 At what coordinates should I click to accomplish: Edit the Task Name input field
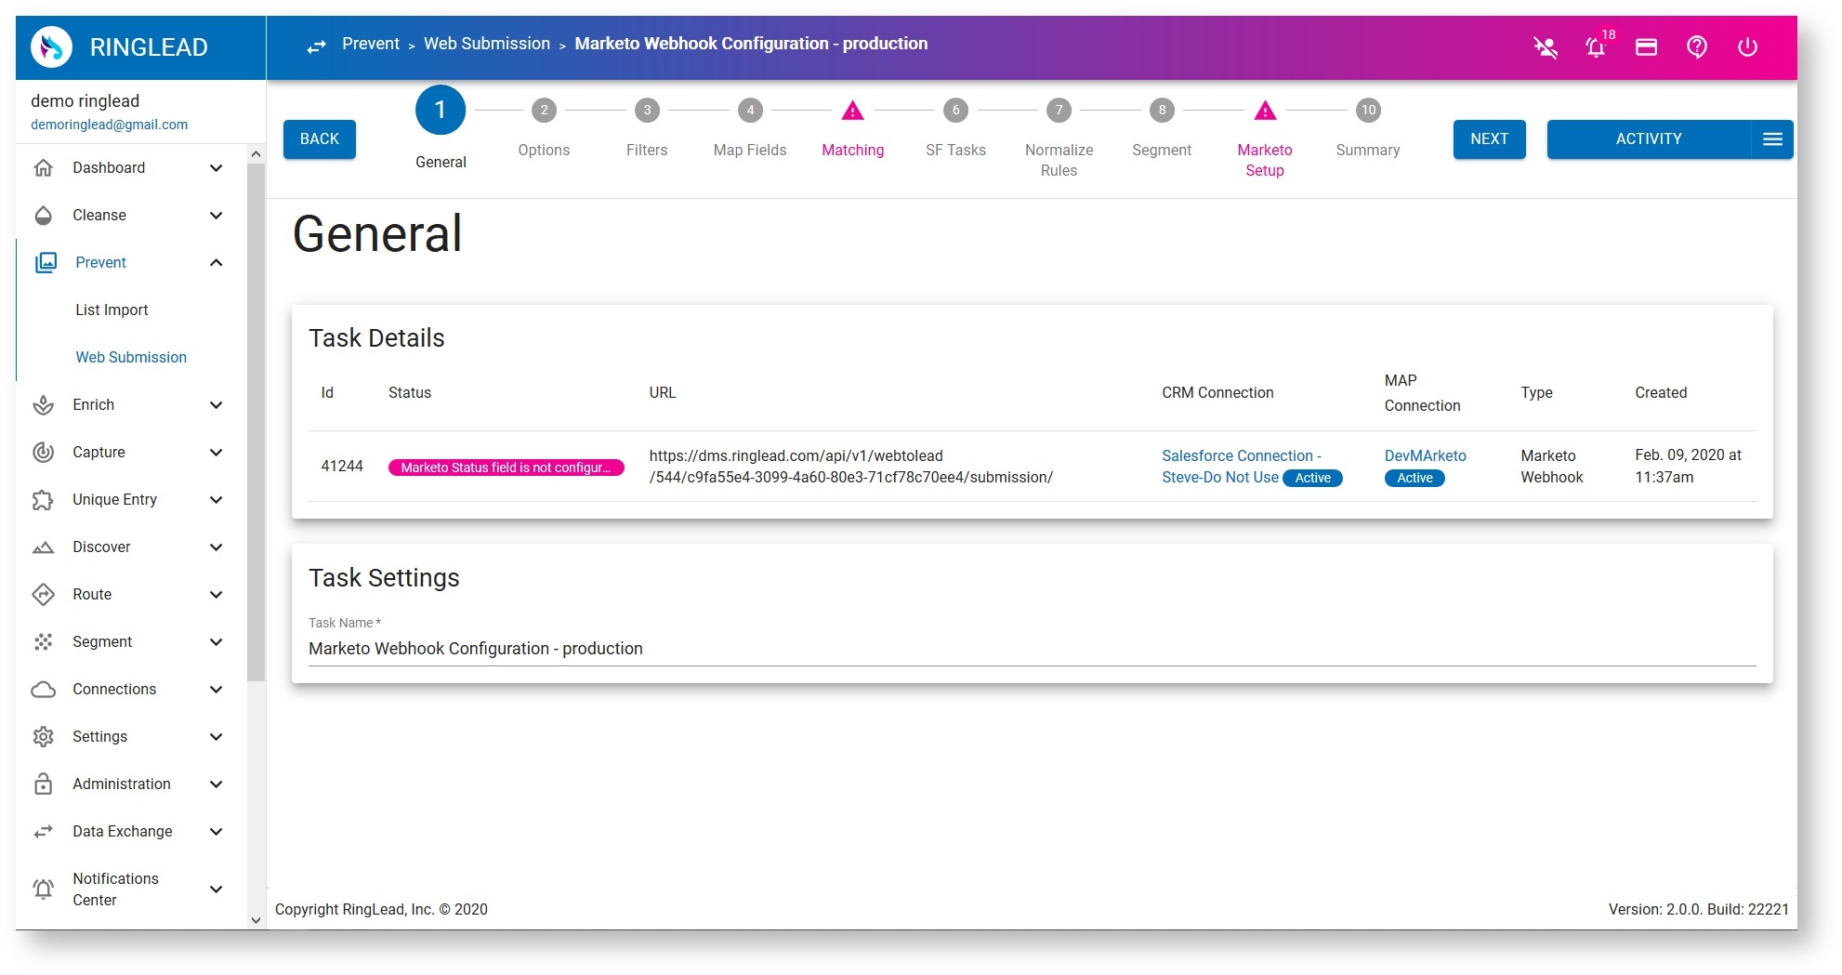(x=476, y=649)
